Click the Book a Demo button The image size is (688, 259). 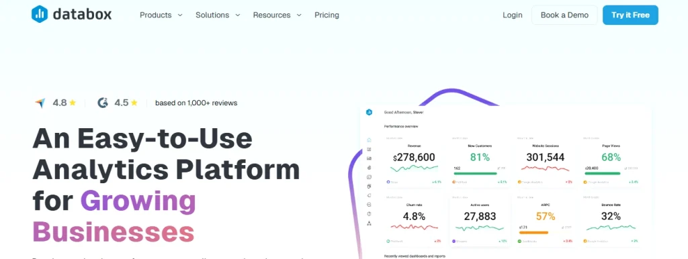pyautogui.click(x=564, y=15)
